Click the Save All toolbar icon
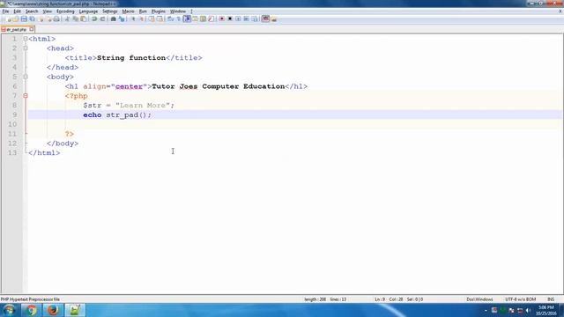 [32, 18]
